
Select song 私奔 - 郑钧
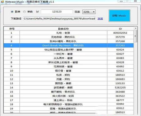click(x=63, y=75)
